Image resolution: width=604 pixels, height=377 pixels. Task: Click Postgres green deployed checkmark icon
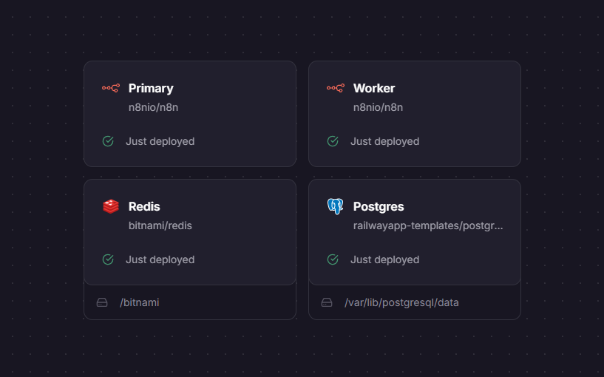[333, 259]
